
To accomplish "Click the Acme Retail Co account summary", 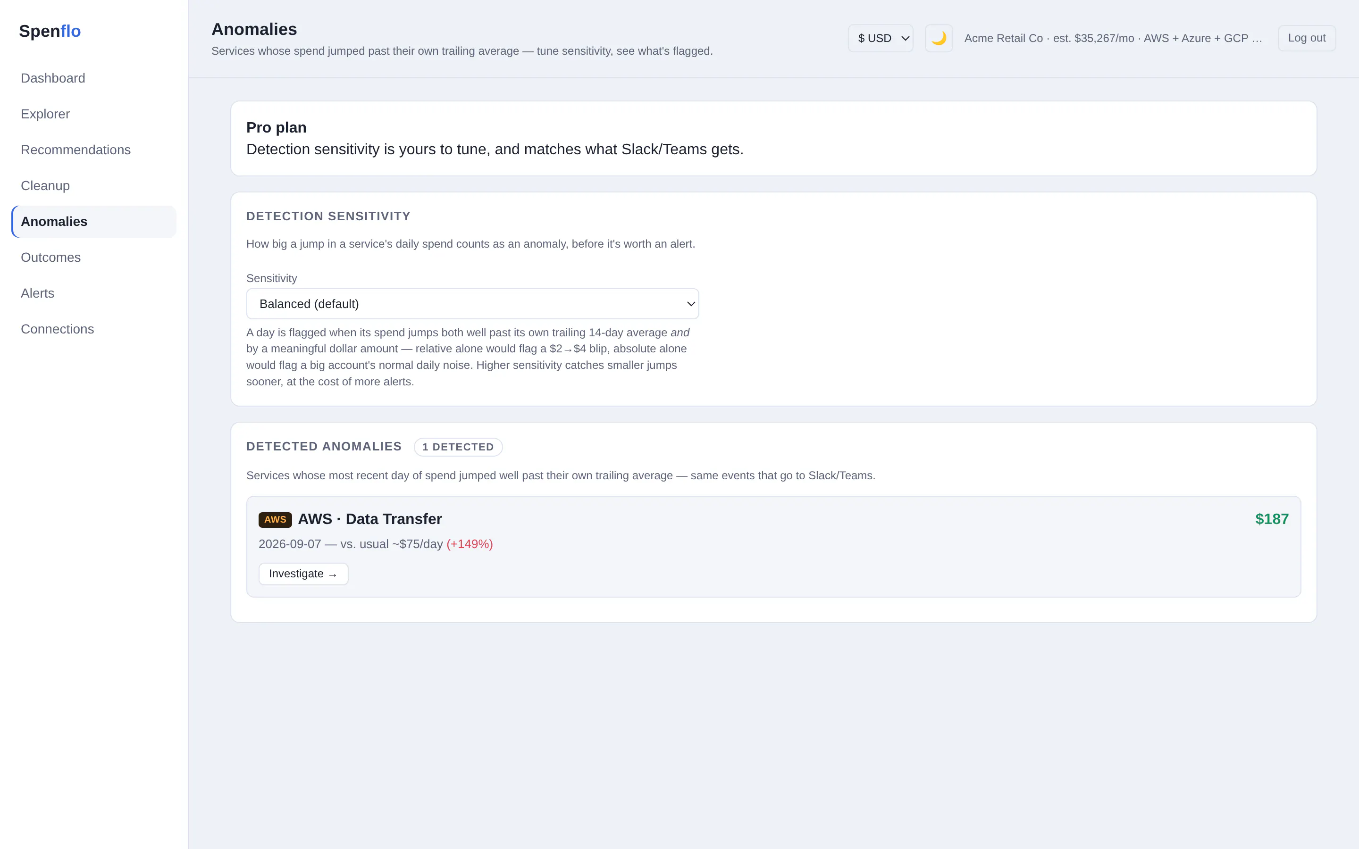I will pos(1113,38).
